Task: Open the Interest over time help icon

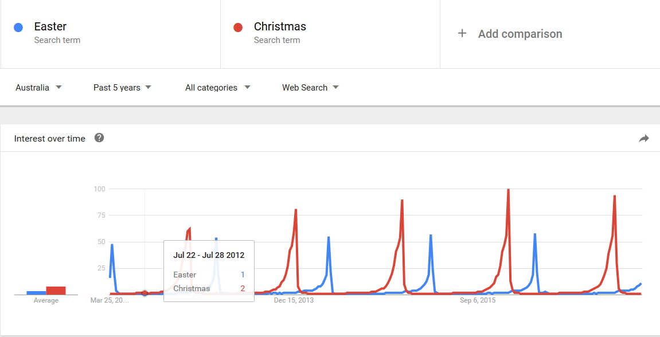Action: 99,138
